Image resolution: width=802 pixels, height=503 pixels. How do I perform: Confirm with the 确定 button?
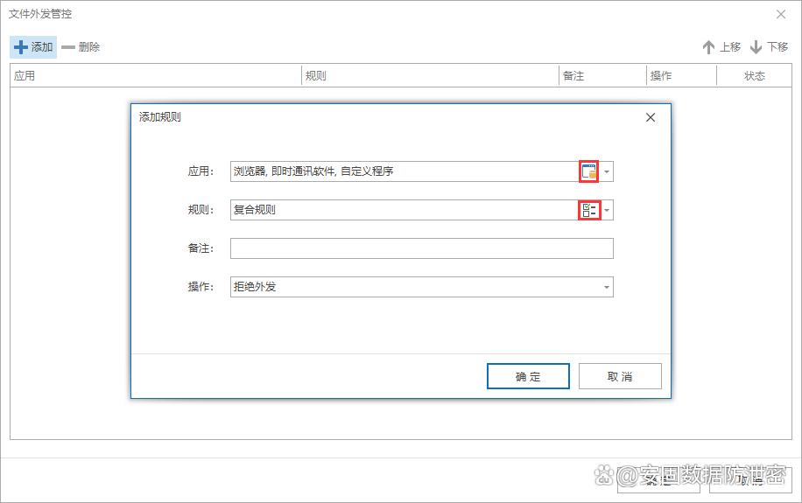tap(528, 376)
